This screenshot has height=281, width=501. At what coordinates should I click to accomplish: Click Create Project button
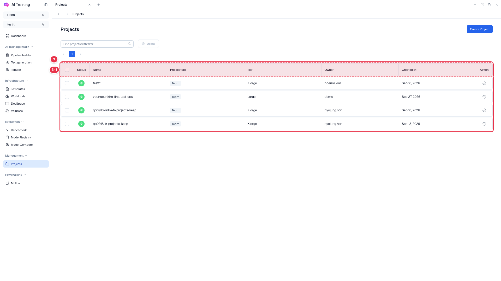pos(480,29)
